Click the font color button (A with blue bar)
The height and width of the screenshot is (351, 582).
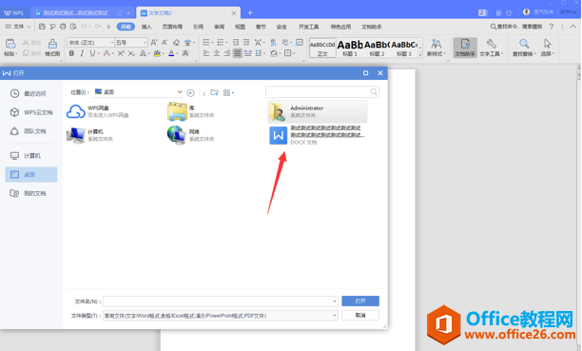click(171, 53)
